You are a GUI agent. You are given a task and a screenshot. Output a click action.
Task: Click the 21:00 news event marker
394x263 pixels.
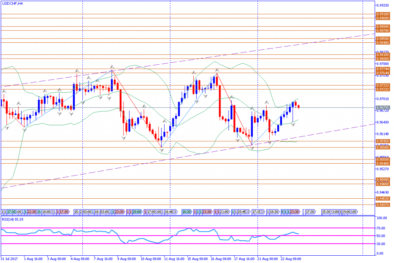(225, 212)
